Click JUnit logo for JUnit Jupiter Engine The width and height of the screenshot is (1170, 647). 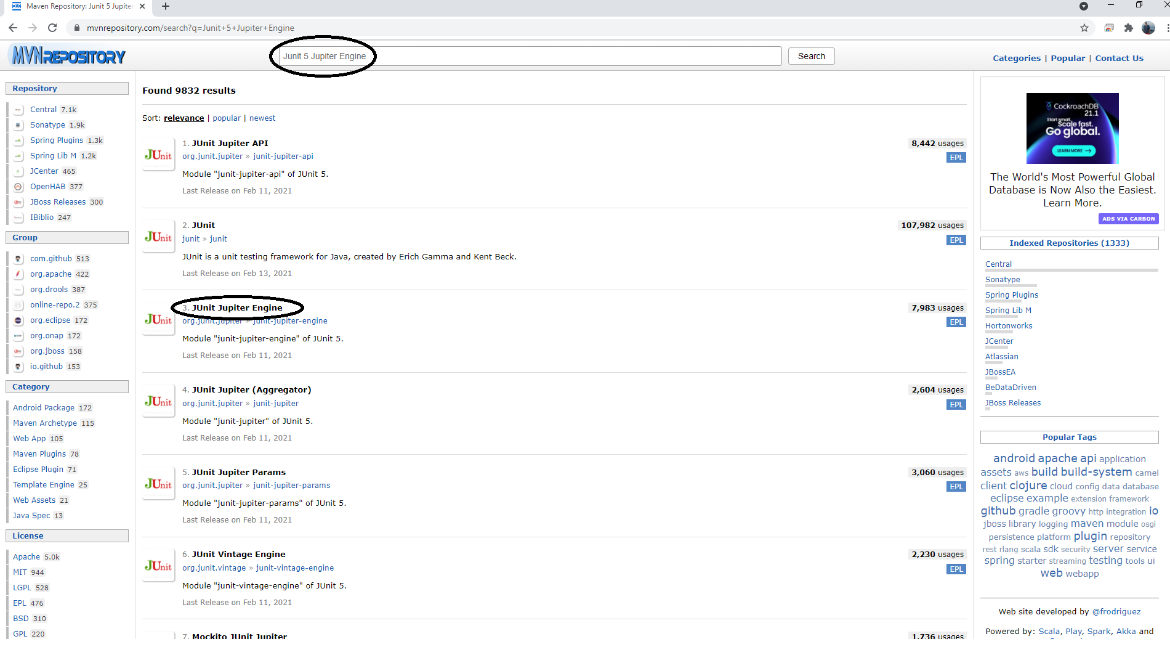point(158,319)
